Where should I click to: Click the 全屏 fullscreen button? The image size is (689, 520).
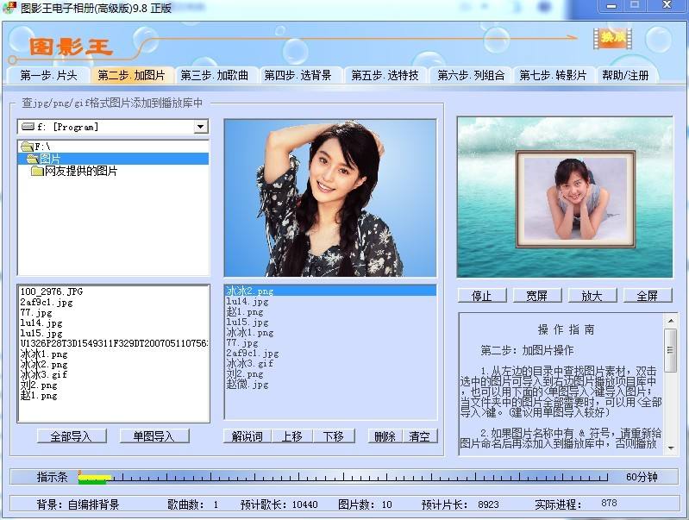tap(648, 296)
